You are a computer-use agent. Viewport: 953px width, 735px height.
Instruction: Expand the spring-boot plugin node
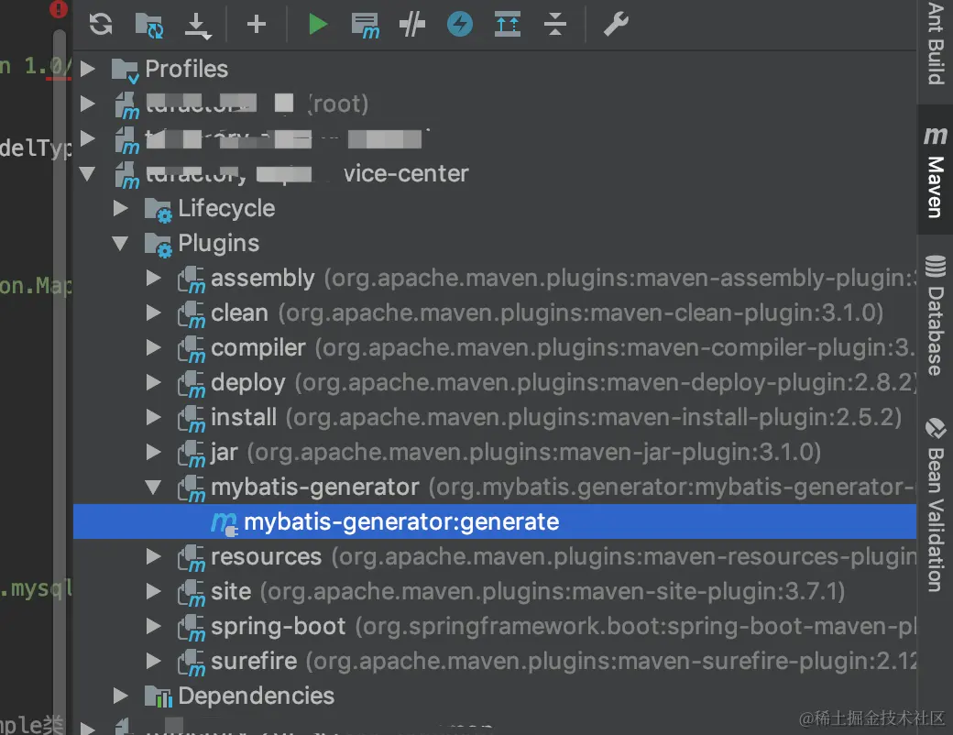coord(154,626)
